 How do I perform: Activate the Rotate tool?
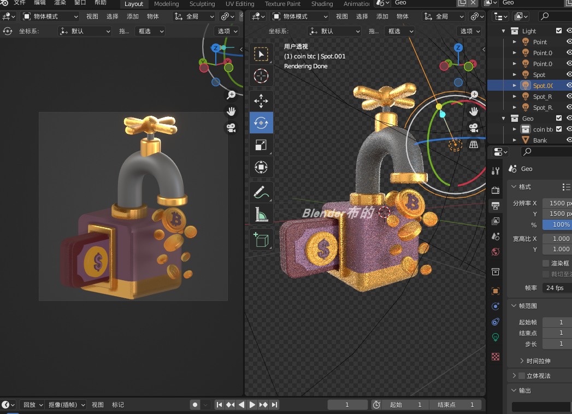point(261,123)
